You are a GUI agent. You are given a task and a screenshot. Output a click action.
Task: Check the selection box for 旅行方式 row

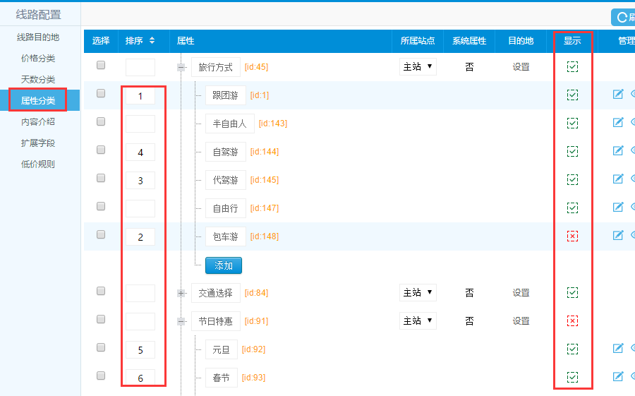coord(101,65)
